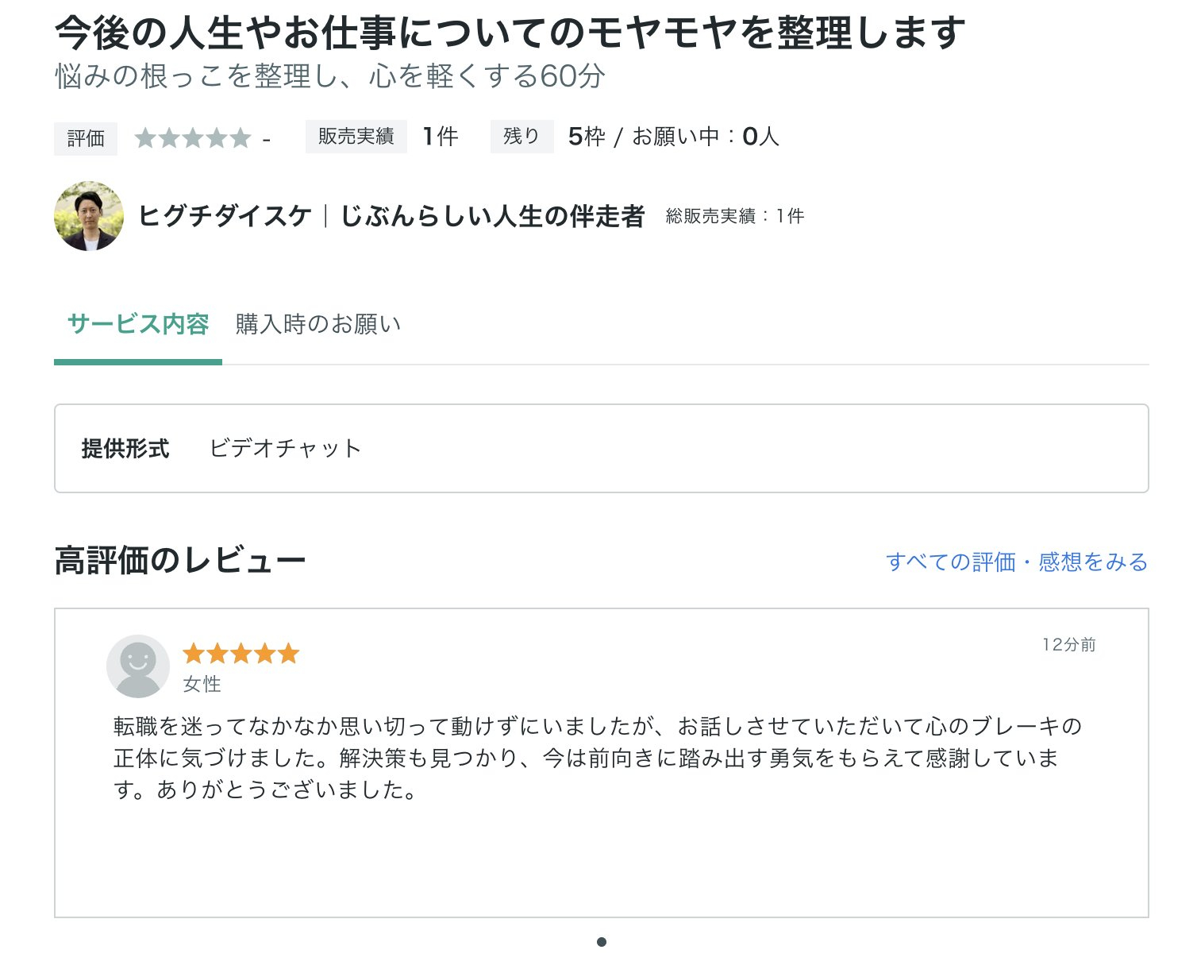Click the 12分前 review timestamp

(1068, 645)
